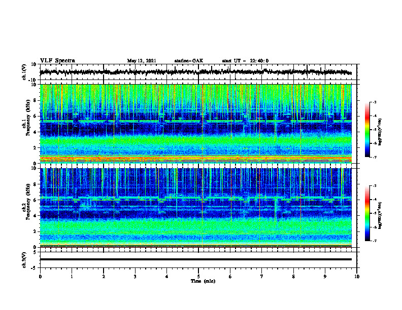402x310 pixels.
Task: Click time axis tick label '10'
Action: 357,277
